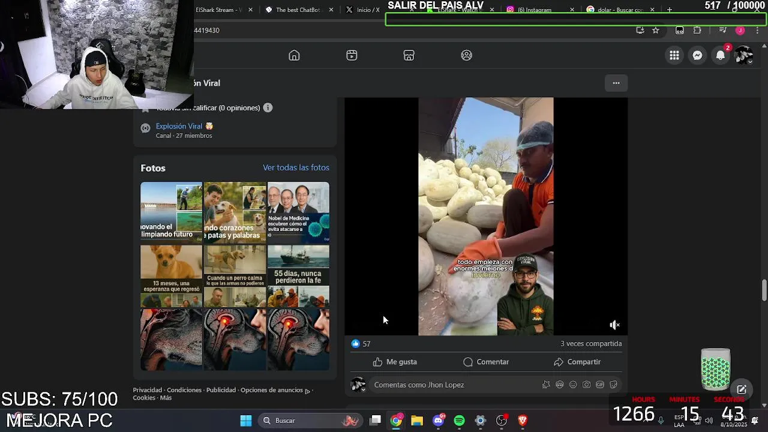Image resolution: width=768 pixels, height=432 pixels.
Task: Open a new browser tab
Action: (x=670, y=10)
